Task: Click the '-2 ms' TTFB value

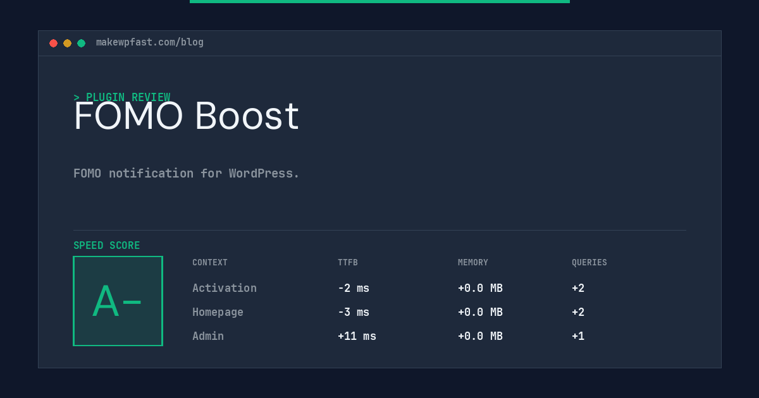Action: click(354, 288)
